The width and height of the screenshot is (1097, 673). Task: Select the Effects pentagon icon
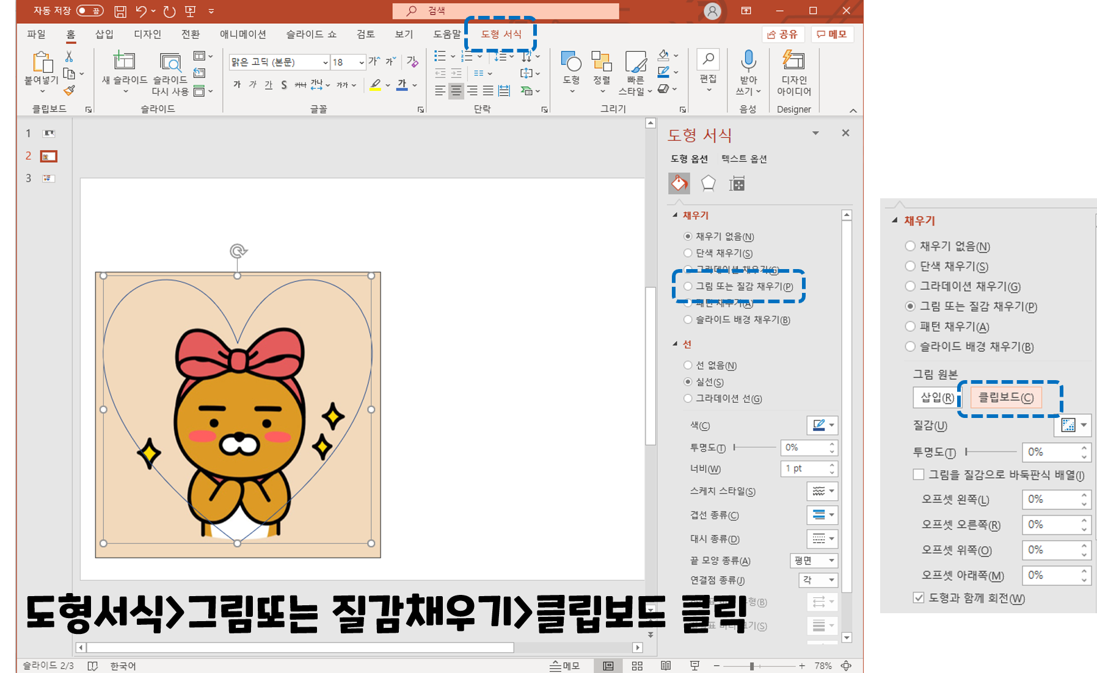[708, 183]
